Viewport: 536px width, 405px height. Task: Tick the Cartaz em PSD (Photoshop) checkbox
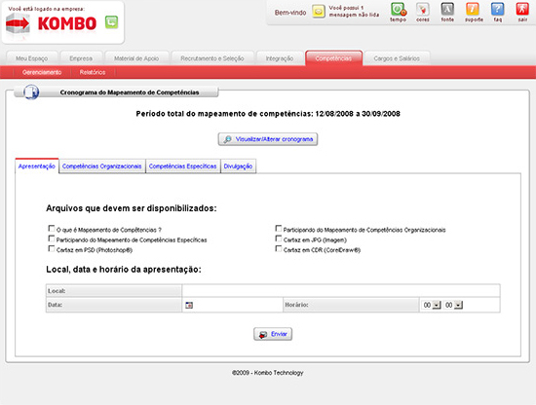(x=52, y=248)
